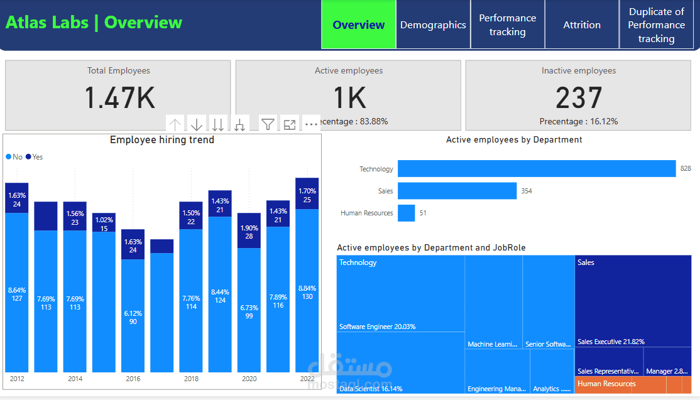Switch to the Overview page tab
The height and width of the screenshot is (400, 700).
(x=358, y=24)
